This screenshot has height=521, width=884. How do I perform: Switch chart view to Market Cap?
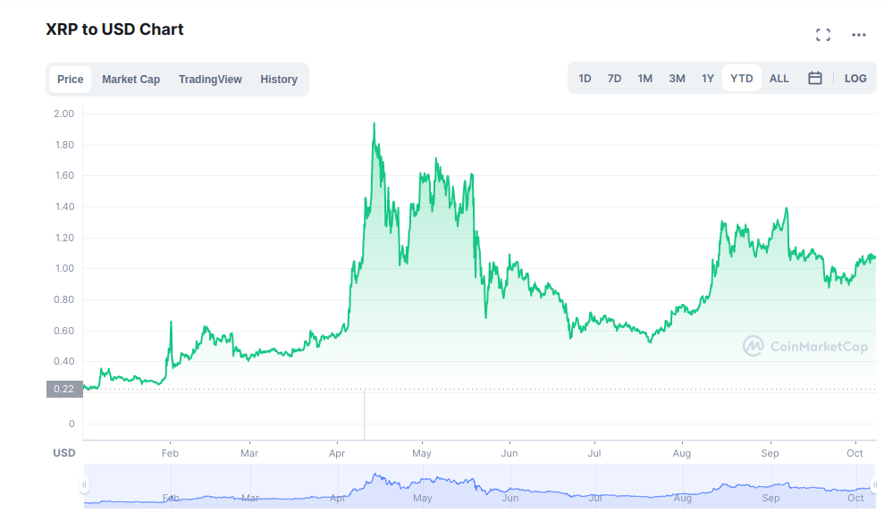point(130,79)
